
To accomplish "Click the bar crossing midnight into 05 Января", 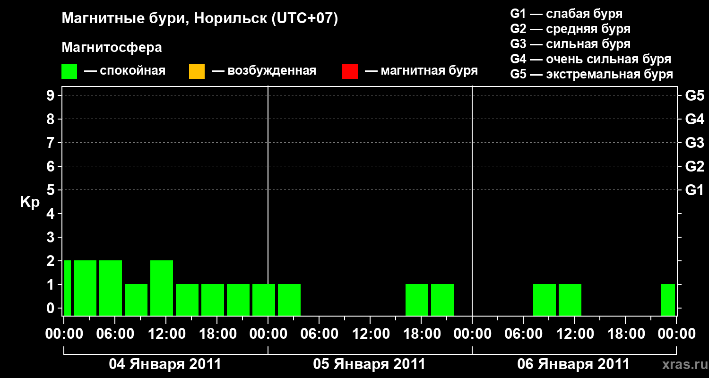I will click(x=264, y=300).
